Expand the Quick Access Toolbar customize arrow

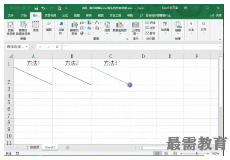(66, 8)
